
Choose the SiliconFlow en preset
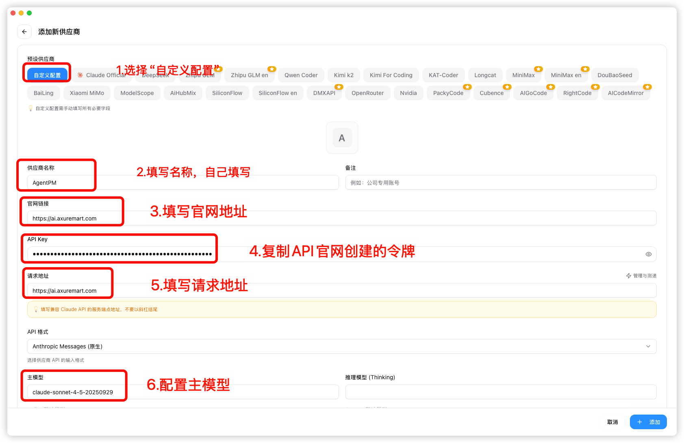point(278,93)
